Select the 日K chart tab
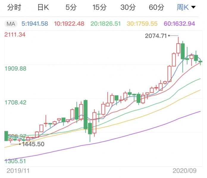This screenshot has height=178, width=207. point(43,8)
